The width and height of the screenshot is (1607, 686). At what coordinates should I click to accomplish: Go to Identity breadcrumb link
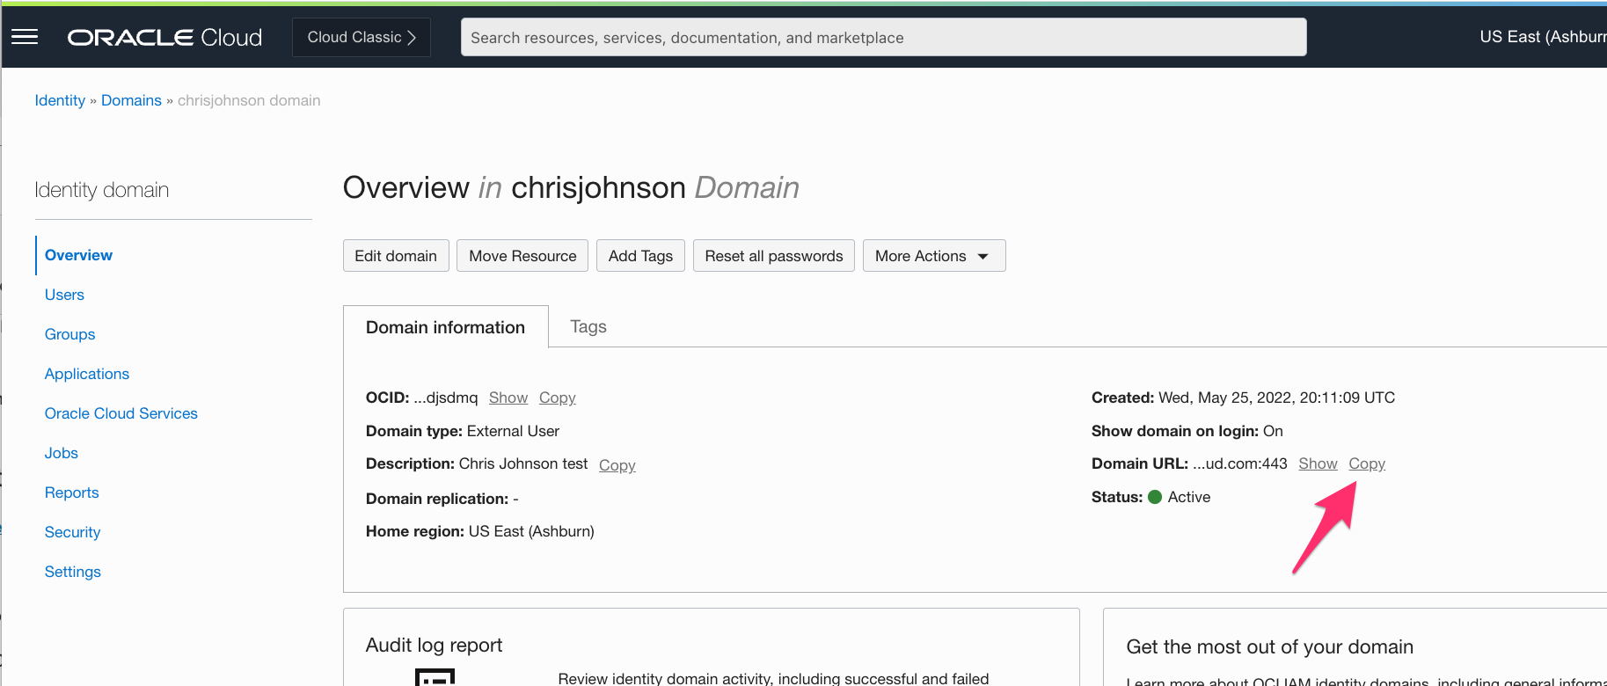[60, 100]
